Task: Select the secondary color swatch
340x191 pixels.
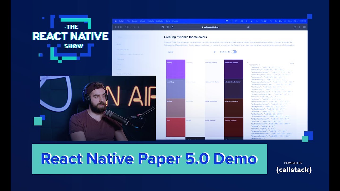Action: click(x=176, y=88)
